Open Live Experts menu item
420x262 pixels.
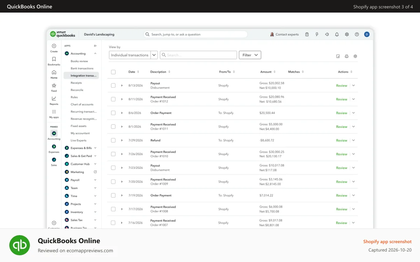pyautogui.click(x=78, y=140)
